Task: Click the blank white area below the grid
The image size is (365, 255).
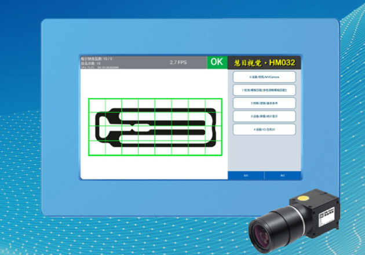Action: [154, 167]
